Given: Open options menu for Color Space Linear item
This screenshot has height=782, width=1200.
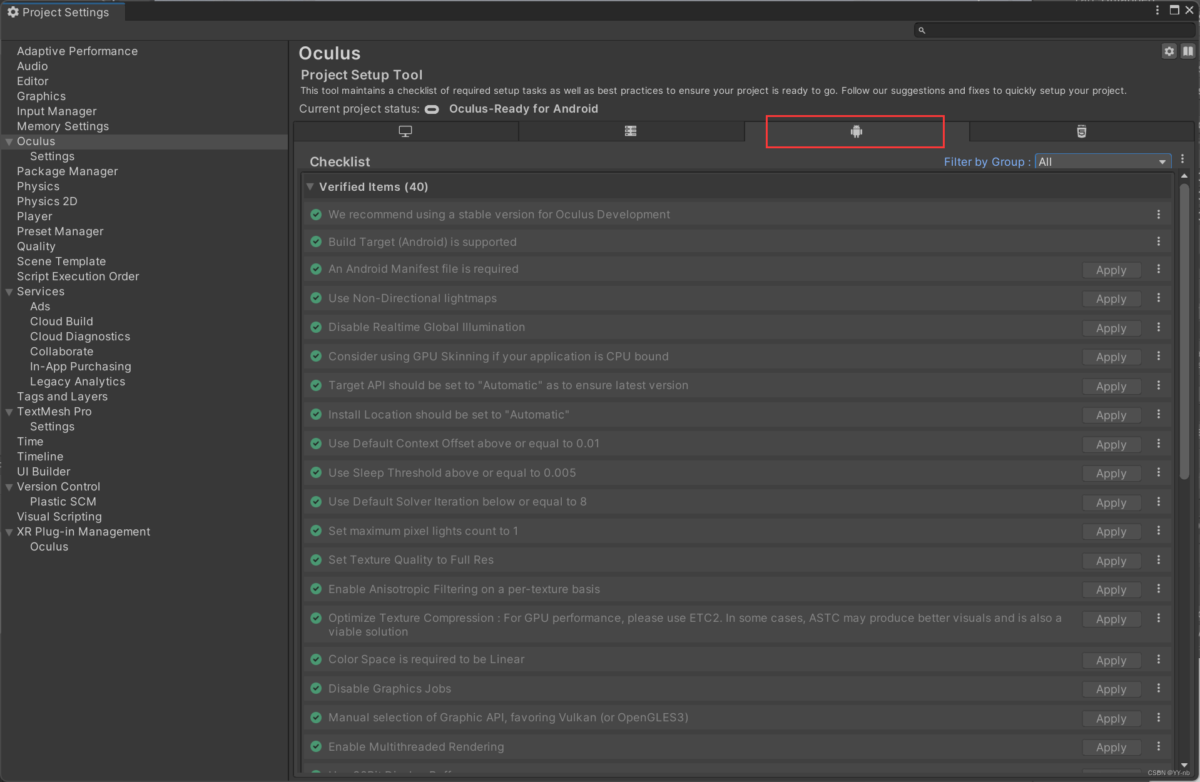Looking at the screenshot, I should pyautogui.click(x=1158, y=659).
